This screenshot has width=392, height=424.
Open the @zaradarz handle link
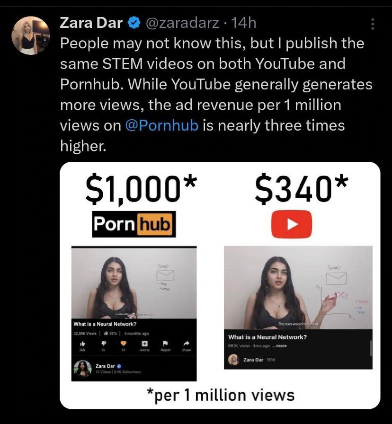(182, 23)
